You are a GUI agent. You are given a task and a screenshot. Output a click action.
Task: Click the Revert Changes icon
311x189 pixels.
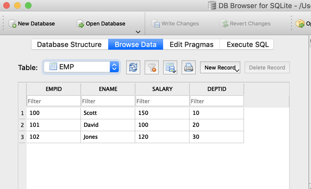point(224,23)
